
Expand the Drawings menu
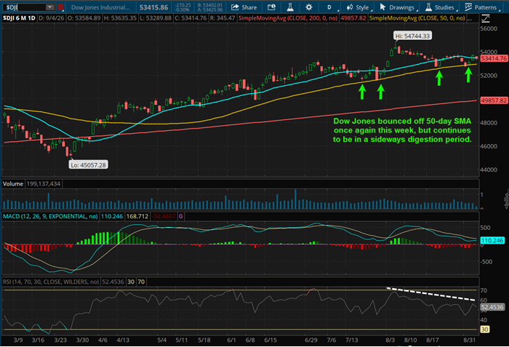(x=401, y=7)
